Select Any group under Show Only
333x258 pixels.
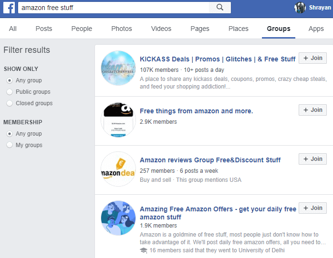tap(10, 80)
